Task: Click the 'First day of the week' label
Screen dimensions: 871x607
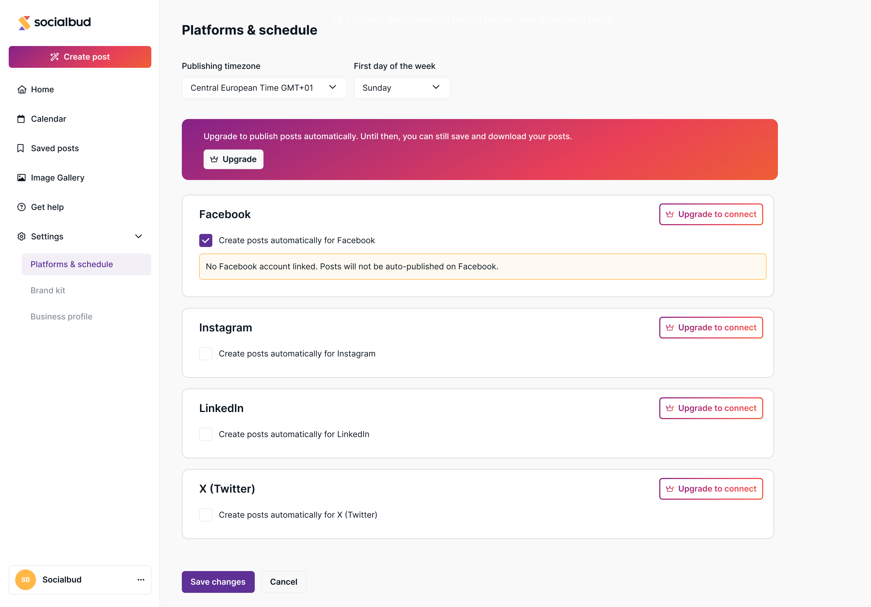Action: 394,66
